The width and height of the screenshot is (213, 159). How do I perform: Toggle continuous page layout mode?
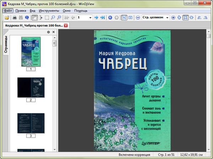point(124,17)
